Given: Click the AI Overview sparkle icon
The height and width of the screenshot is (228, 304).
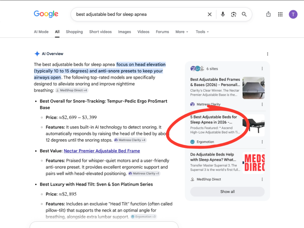Looking at the screenshot, I should pos(37,54).
